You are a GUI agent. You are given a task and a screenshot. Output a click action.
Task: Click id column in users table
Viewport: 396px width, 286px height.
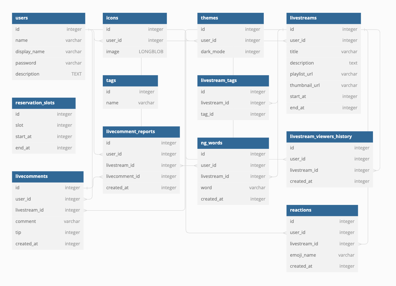tap(49, 29)
